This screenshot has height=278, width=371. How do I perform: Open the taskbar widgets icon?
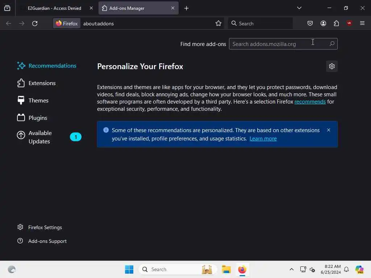pos(12,269)
